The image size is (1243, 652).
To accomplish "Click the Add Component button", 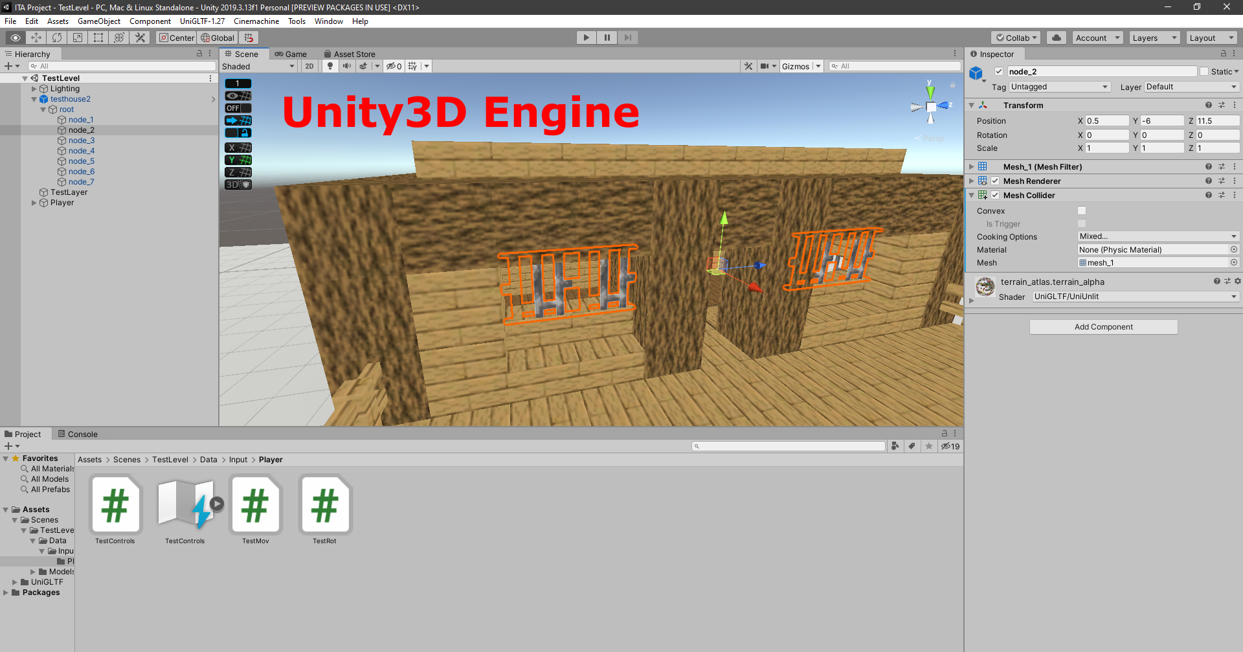I will 1103,327.
